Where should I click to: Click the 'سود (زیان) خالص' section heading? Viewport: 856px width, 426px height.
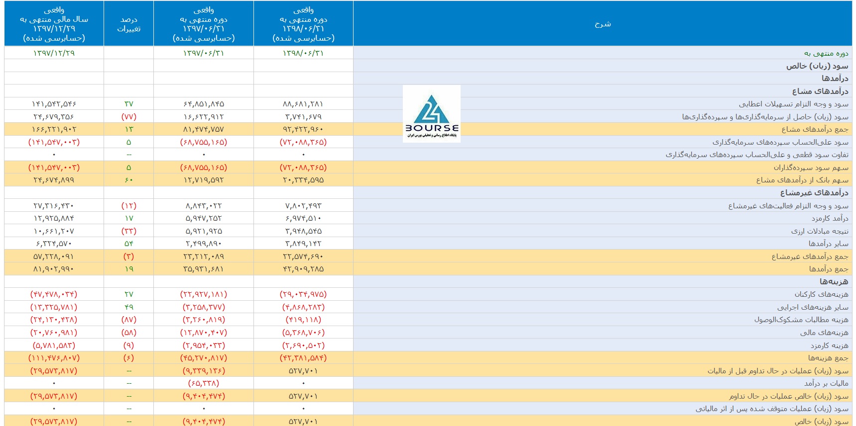click(817, 66)
